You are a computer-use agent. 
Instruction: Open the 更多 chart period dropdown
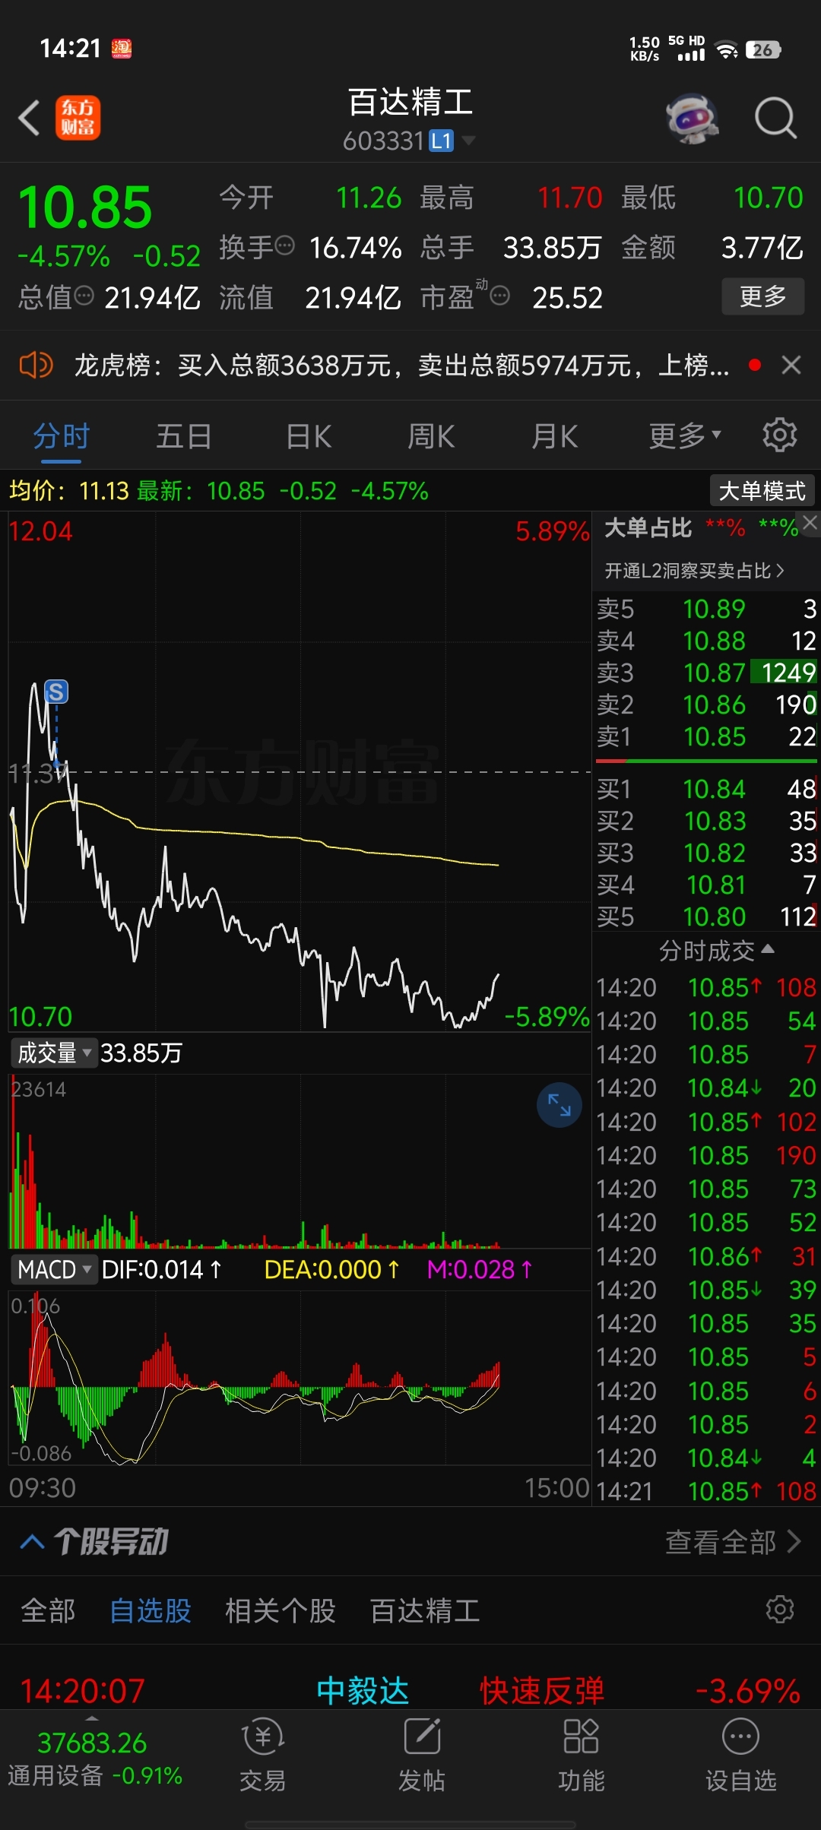tap(685, 436)
